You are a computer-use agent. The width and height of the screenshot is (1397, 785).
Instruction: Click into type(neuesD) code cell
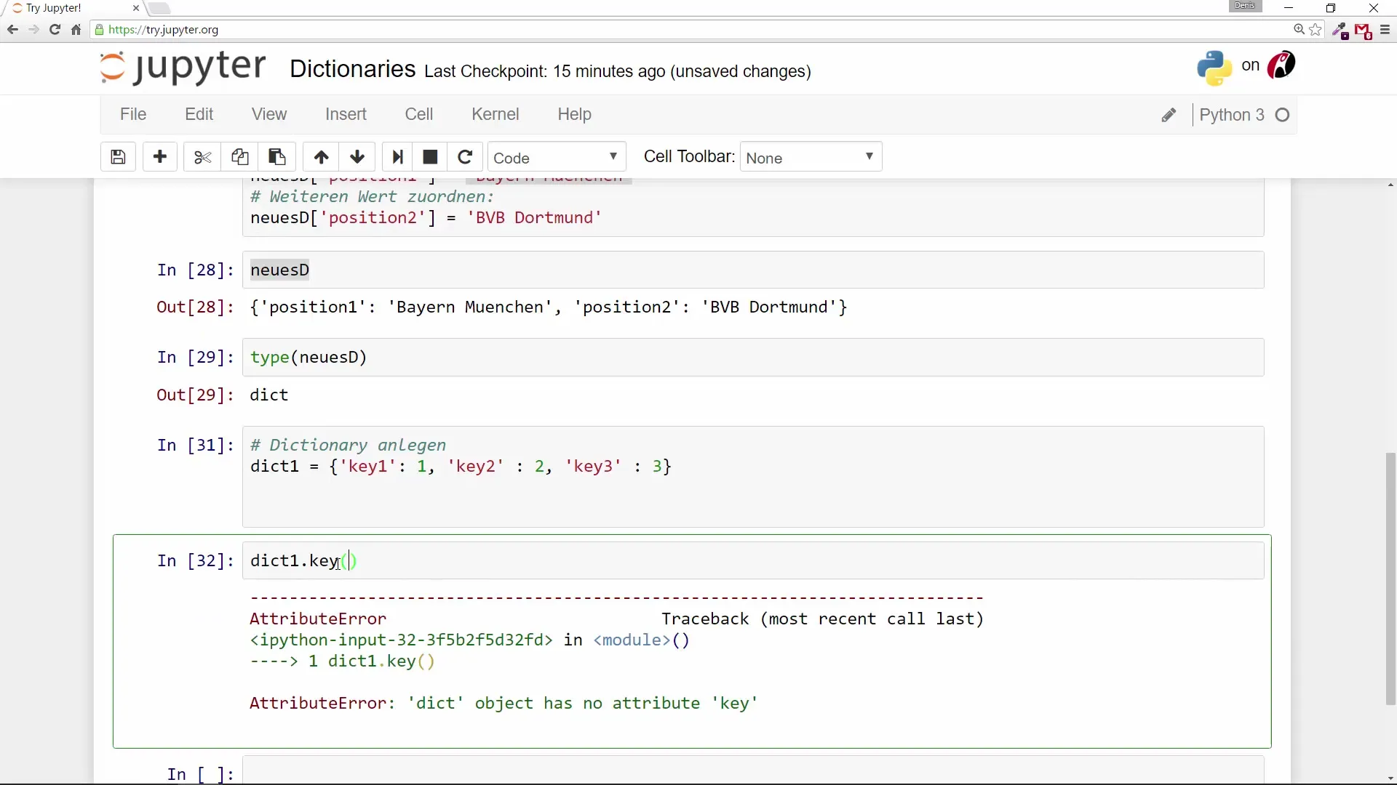point(753,357)
